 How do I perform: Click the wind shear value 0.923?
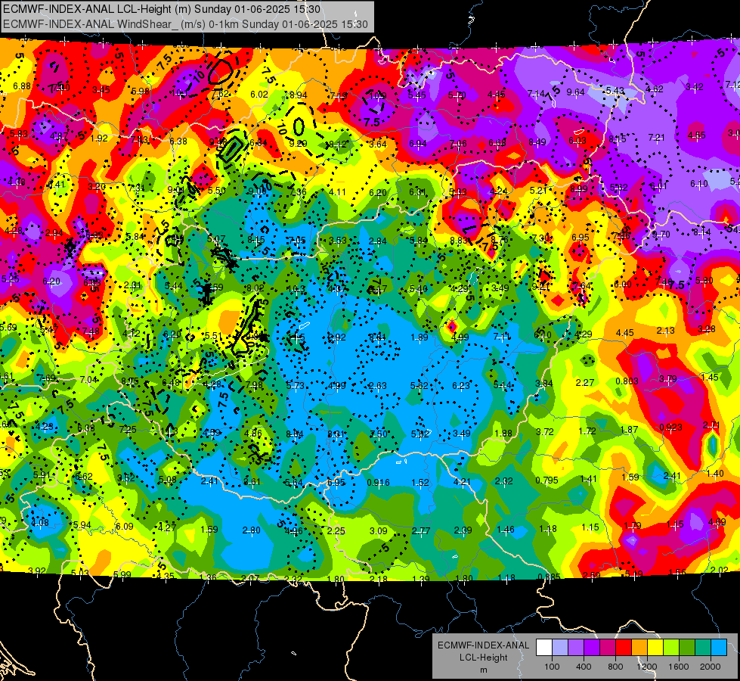tap(670, 428)
